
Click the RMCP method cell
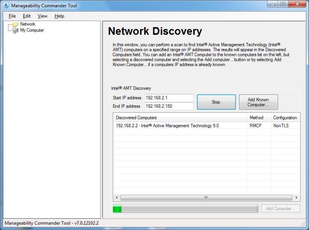click(255, 126)
